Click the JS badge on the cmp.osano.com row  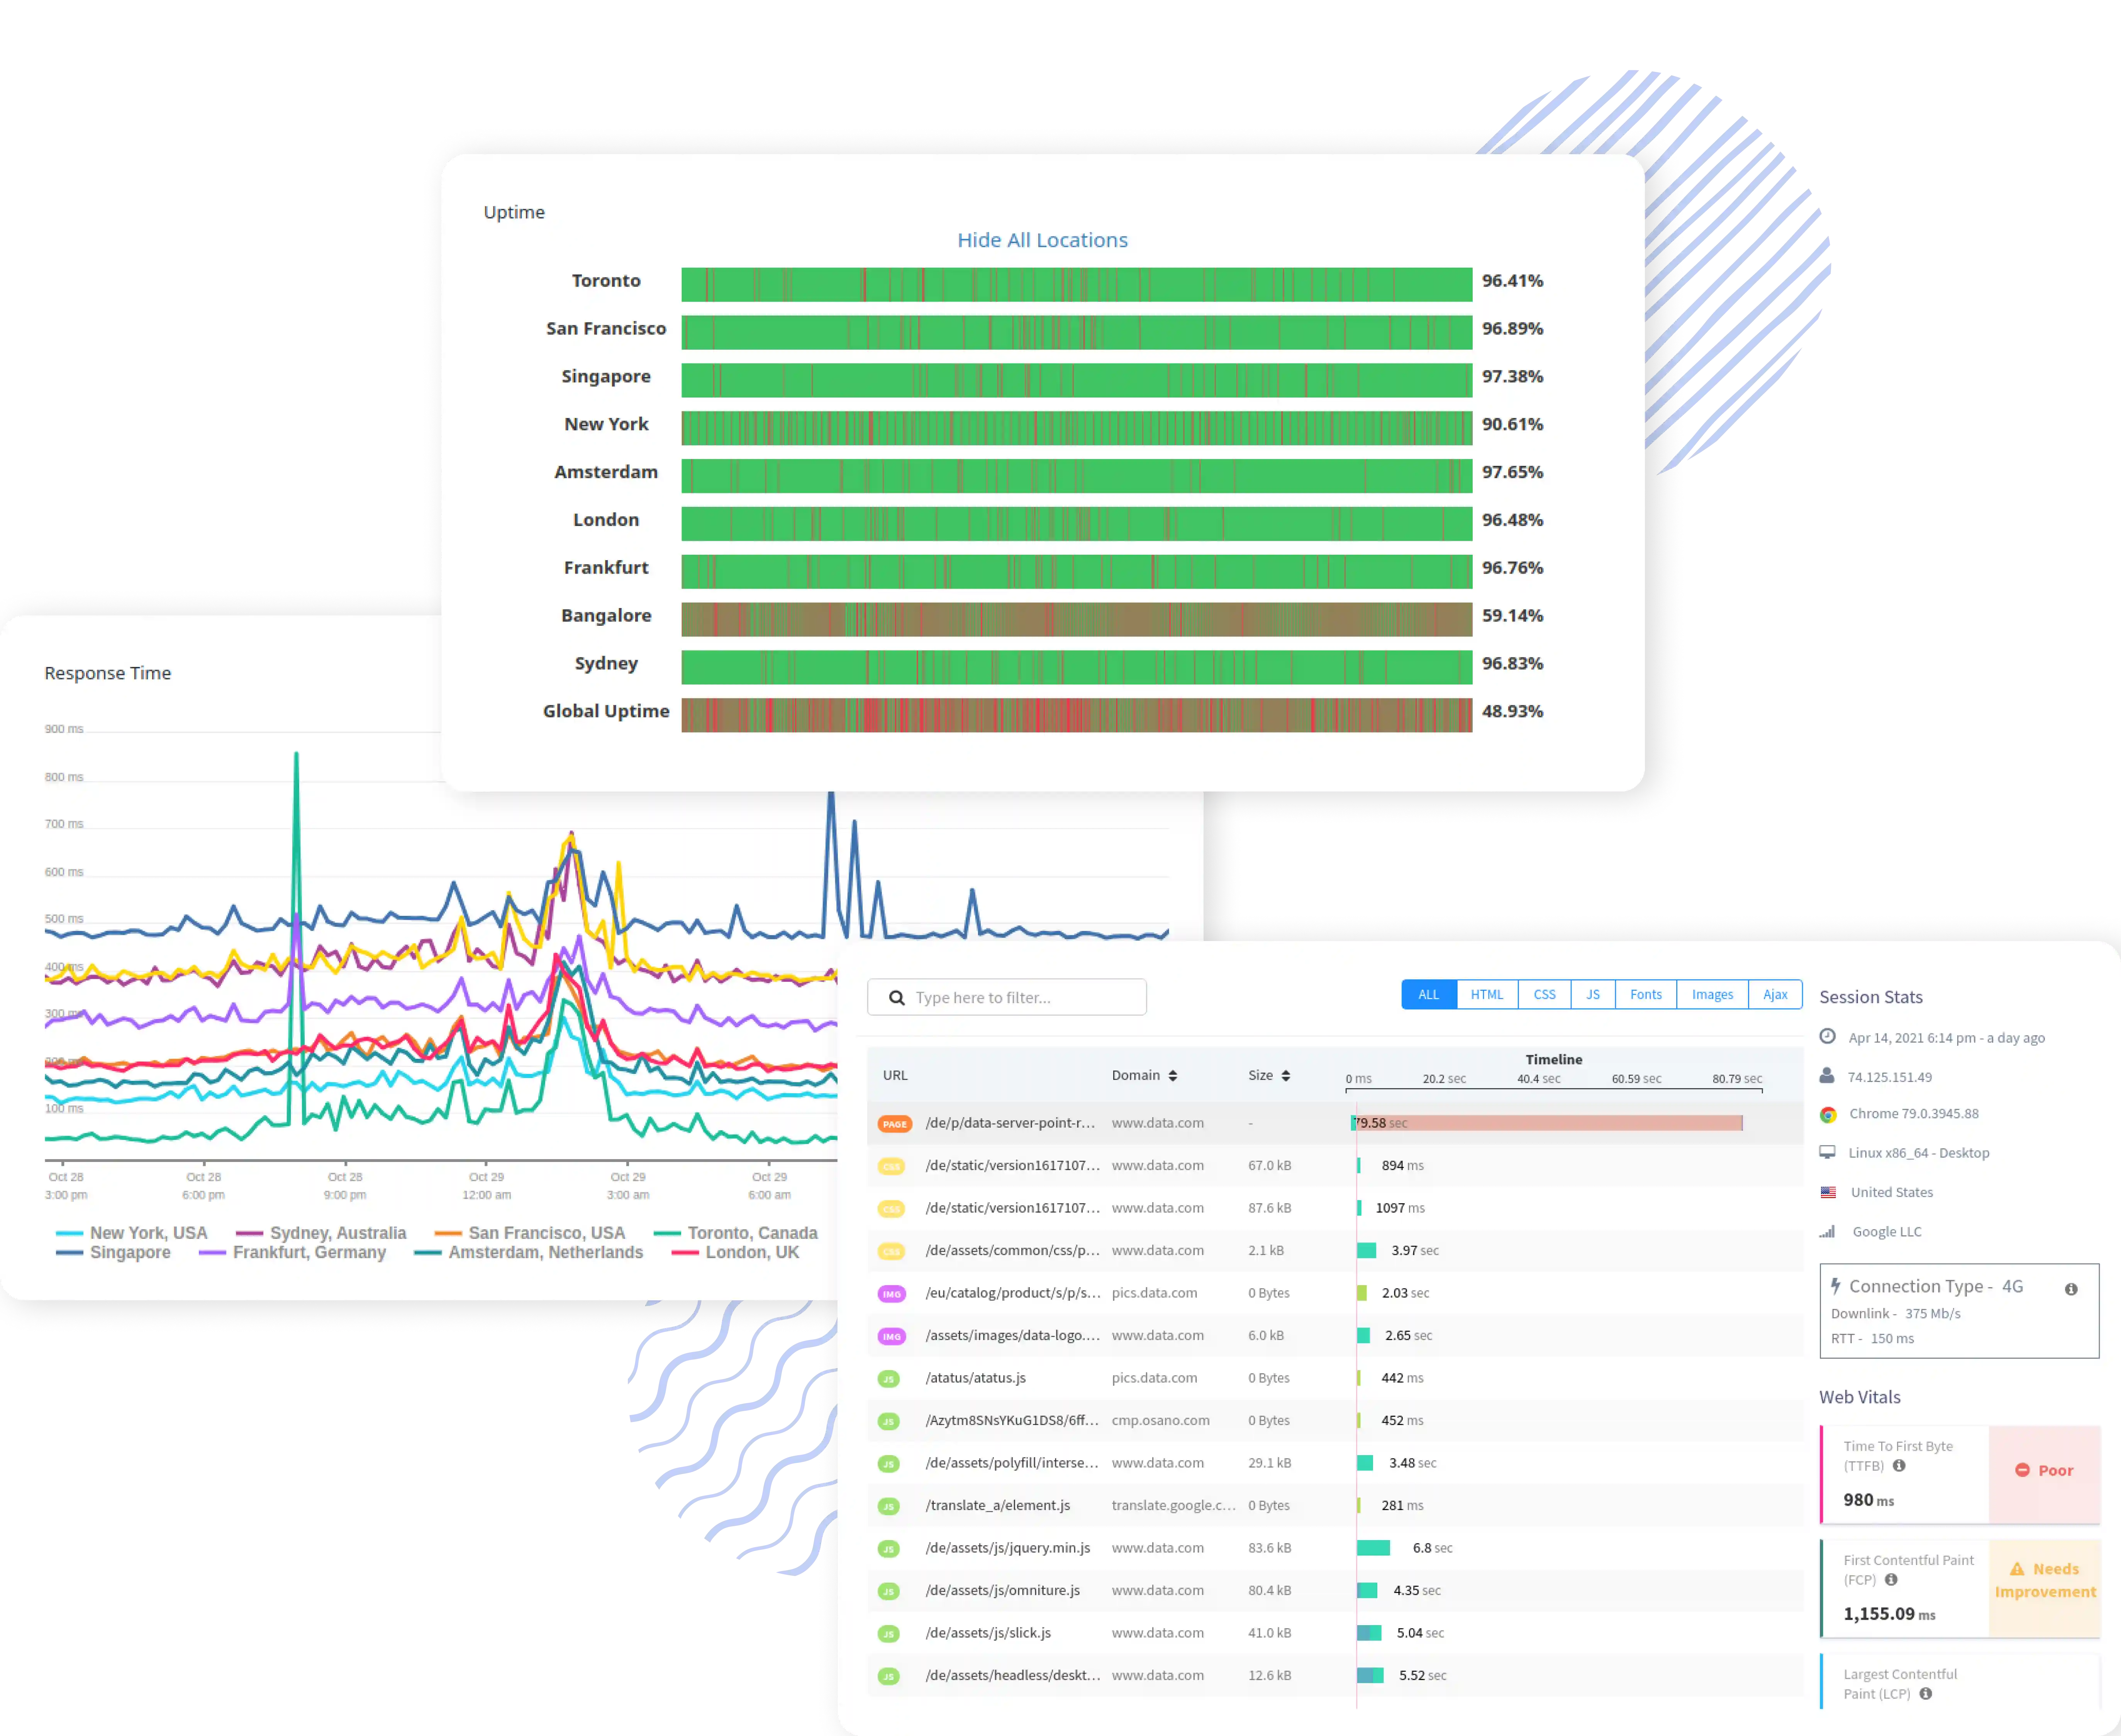[x=888, y=1421]
